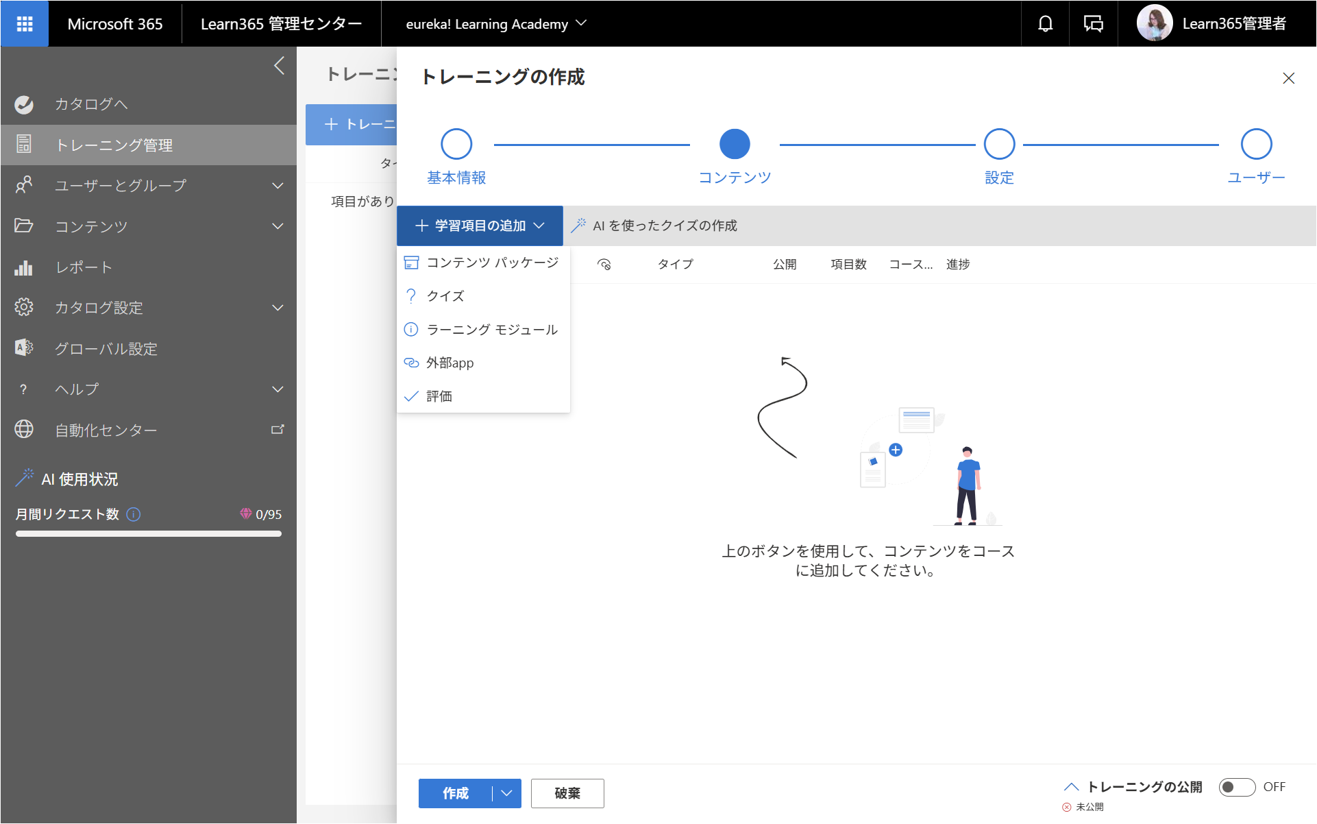Choose クイズ from the add menu

coord(483,296)
